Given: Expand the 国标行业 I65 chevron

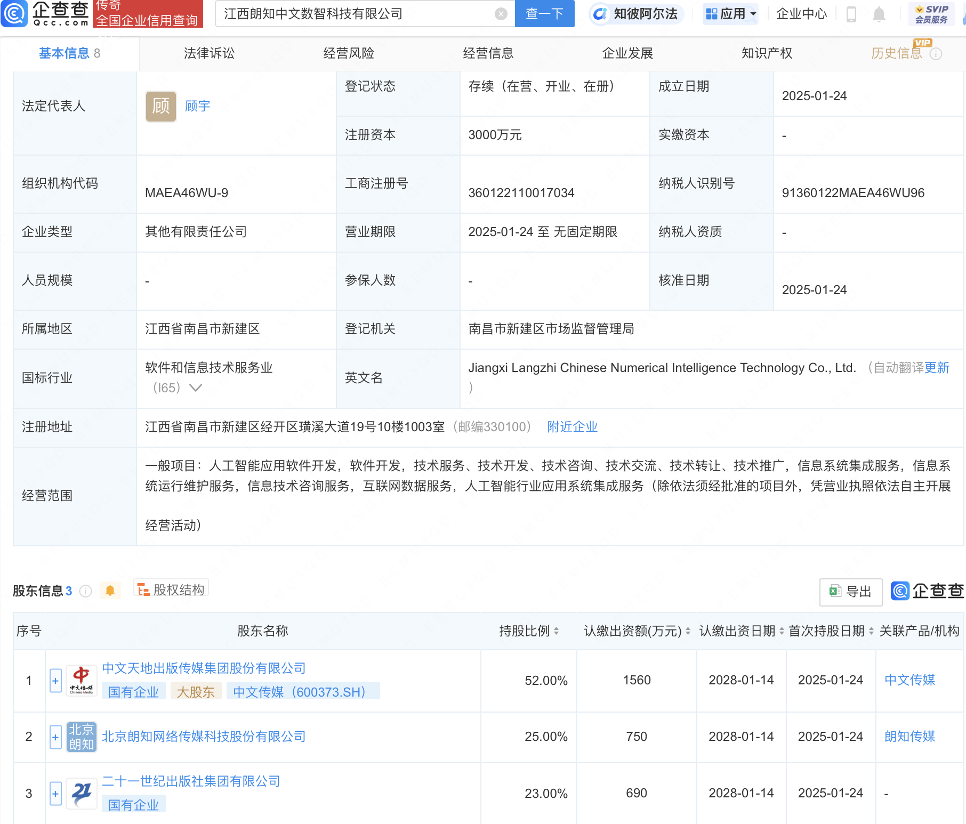Looking at the screenshot, I should [196, 388].
